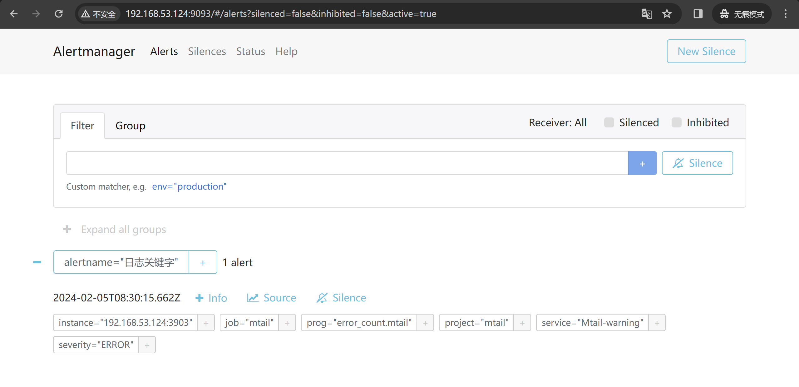799x387 pixels.
Task: Reload the page with browser refresh icon
Action: [59, 14]
